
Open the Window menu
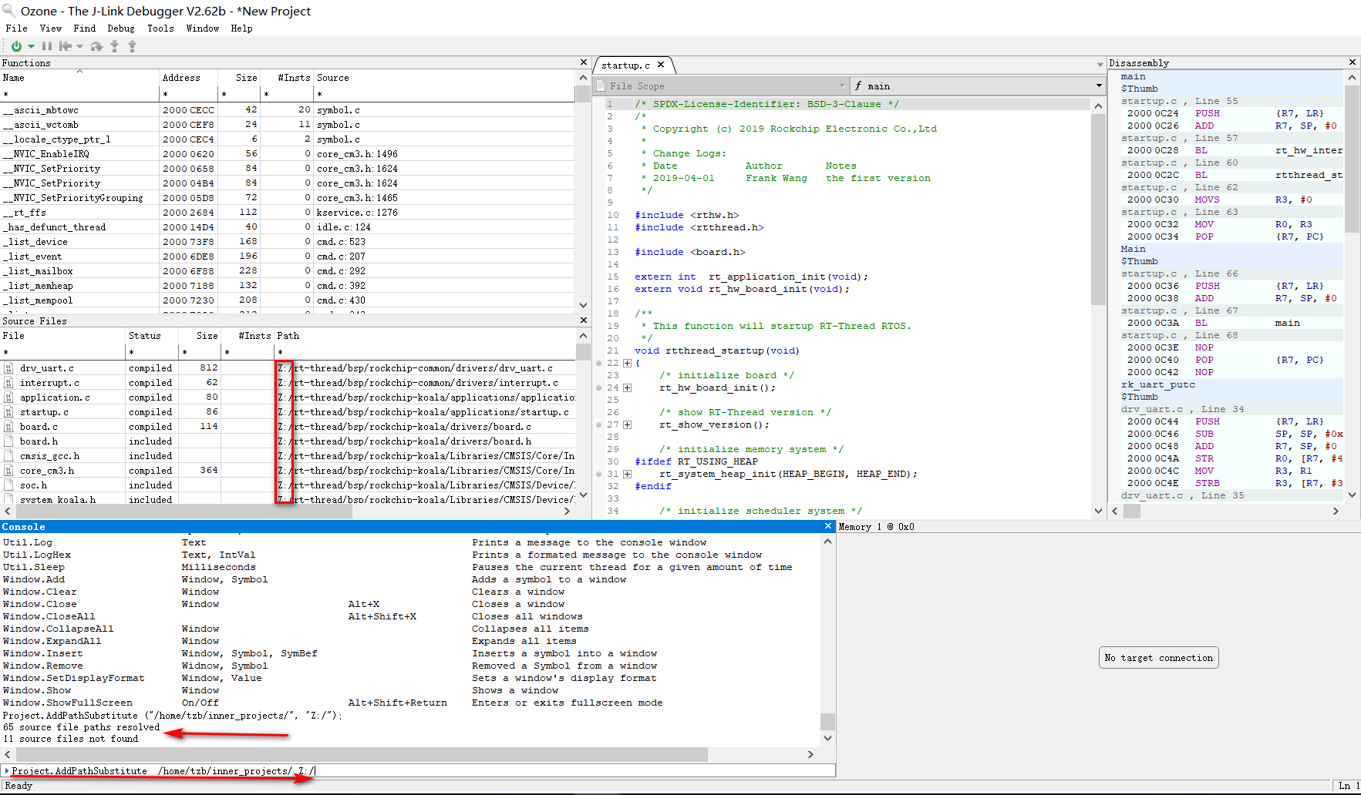pyautogui.click(x=203, y=29)
